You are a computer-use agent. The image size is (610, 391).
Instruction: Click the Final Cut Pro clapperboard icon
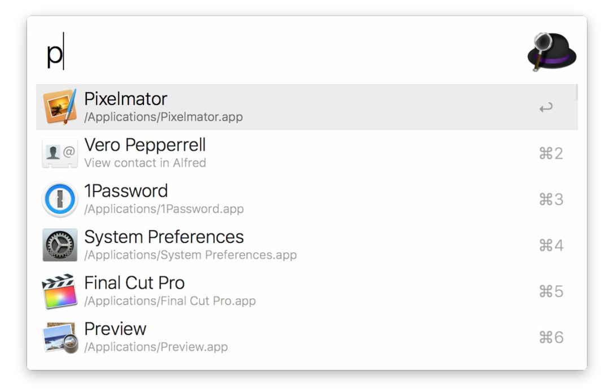point(59,291)
